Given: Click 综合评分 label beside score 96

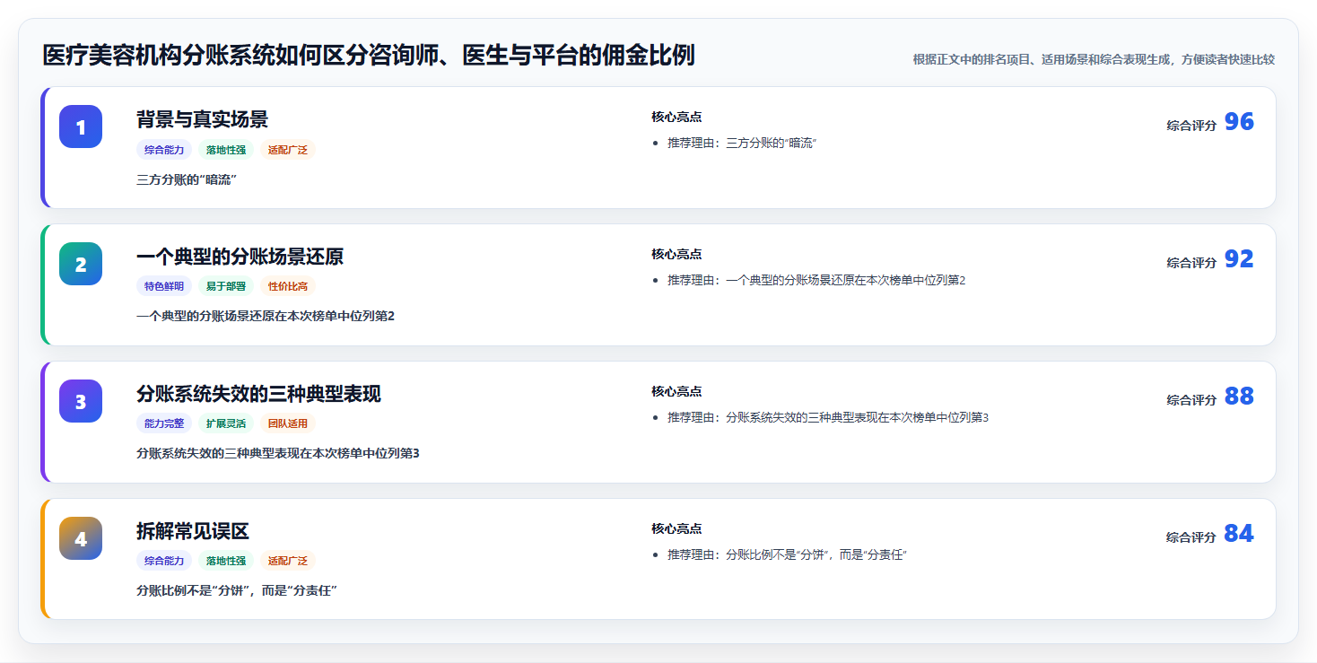Looking at the screenshot, I should [x=1191, y=126].
